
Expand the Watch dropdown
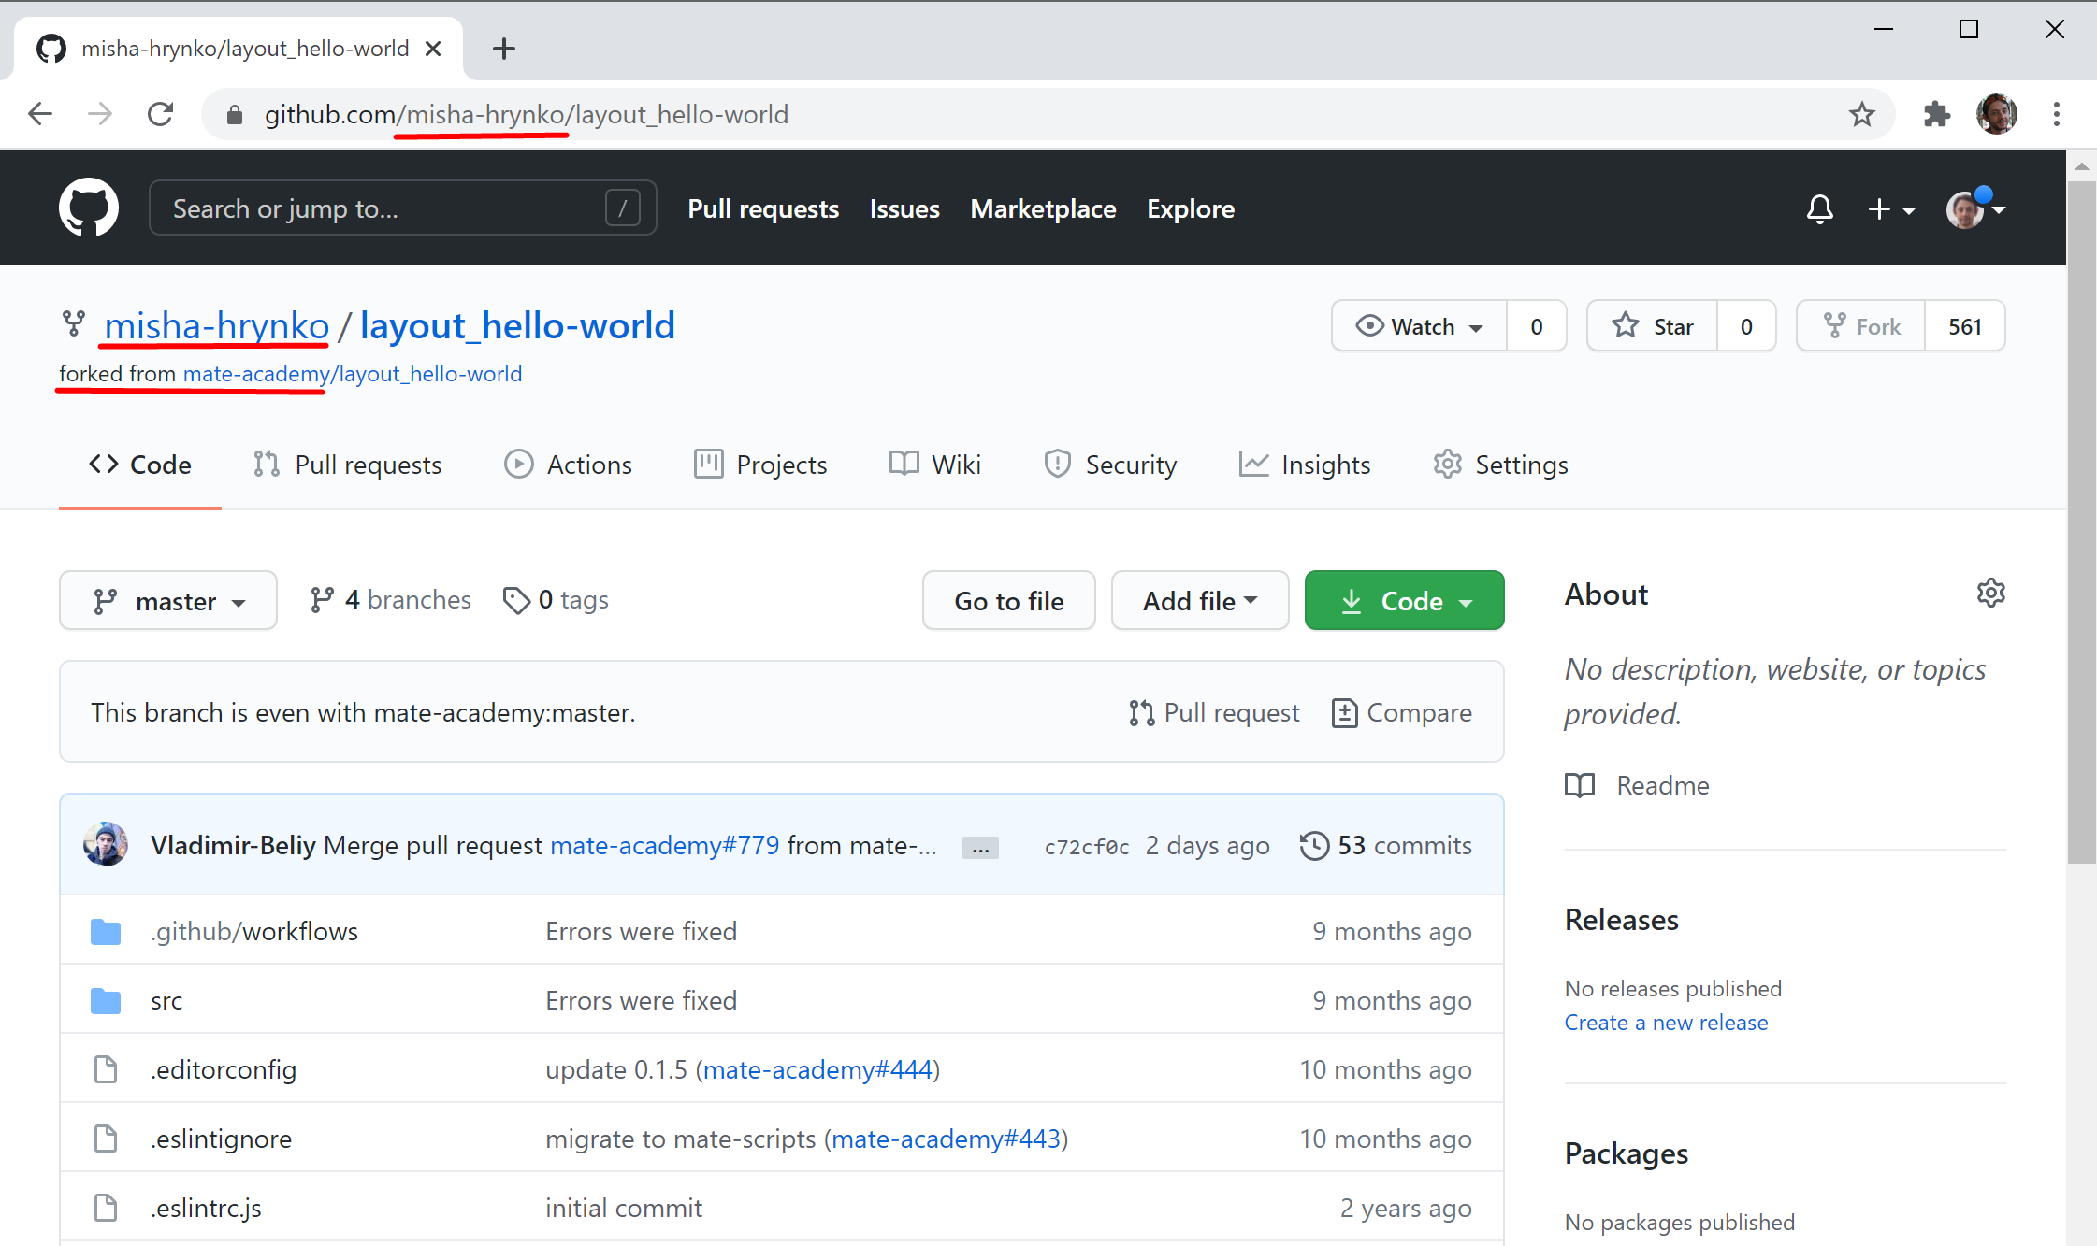pos(1419,326)
